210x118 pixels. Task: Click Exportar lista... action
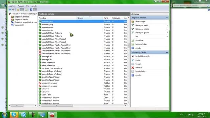point(141,44)
